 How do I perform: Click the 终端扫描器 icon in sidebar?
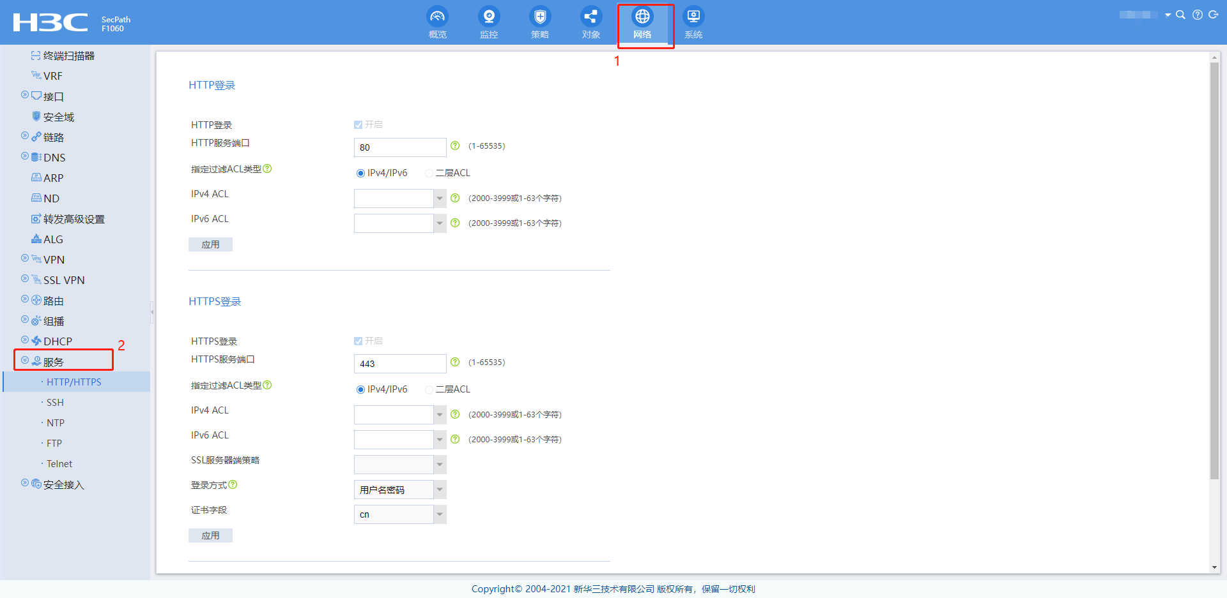point(36,56)
